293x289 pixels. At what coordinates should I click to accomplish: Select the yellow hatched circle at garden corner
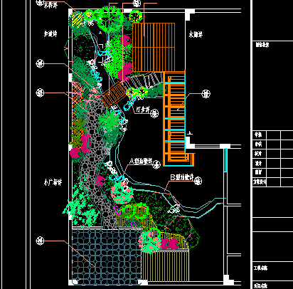pos(78,19)
